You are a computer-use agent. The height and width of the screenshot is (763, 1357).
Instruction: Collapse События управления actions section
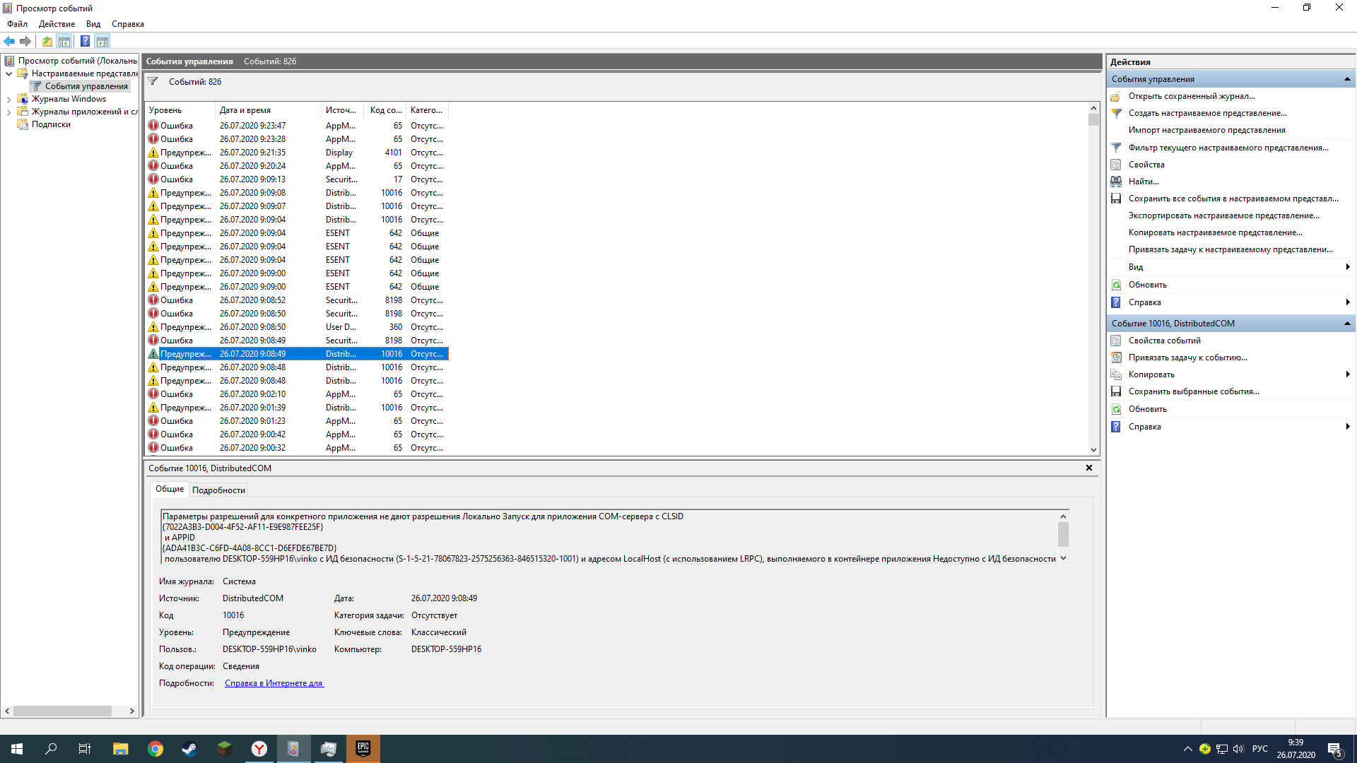(x=1347, y=79)
